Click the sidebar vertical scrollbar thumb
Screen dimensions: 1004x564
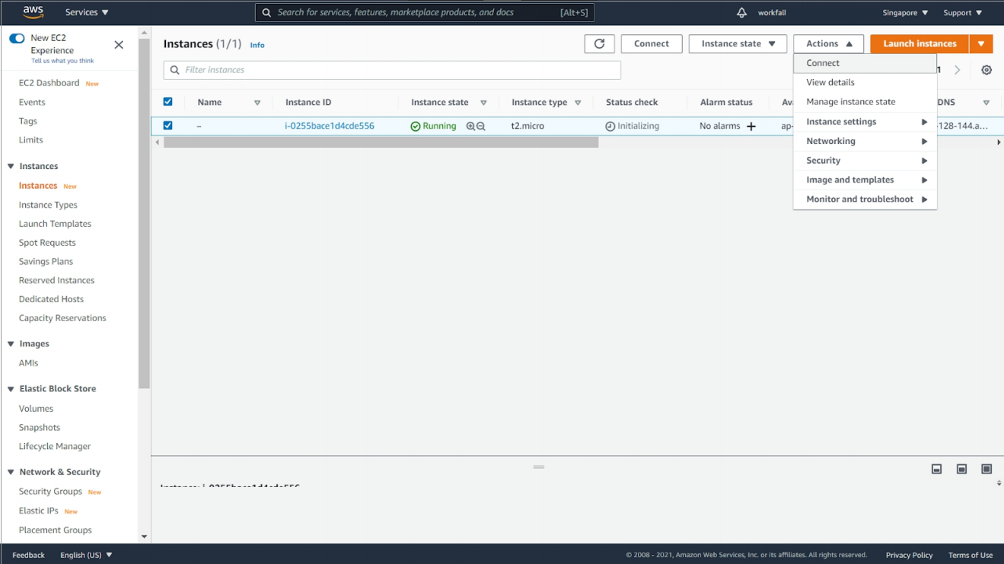coord(144,214)
